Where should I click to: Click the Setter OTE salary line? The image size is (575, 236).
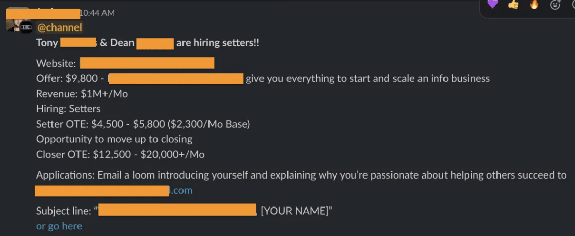pos(143,124)
